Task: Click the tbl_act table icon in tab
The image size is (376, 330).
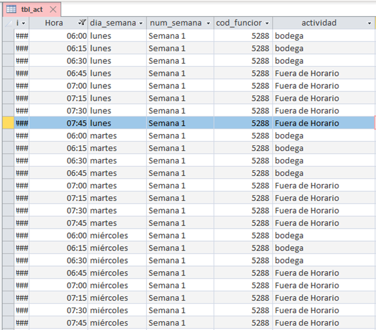Action: [11, 9]
